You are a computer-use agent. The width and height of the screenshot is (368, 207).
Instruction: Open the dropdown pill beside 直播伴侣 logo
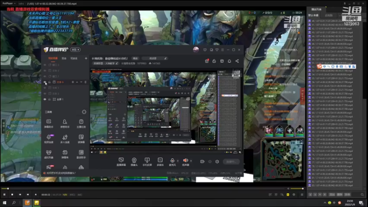(76, 50)
